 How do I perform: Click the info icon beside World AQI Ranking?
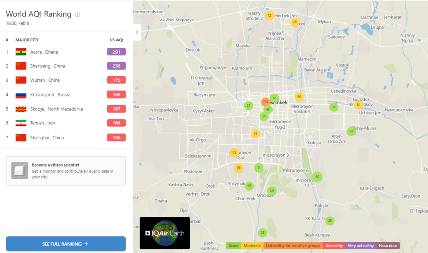[x=77, y=15]
